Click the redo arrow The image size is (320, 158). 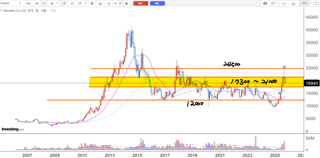120,3
